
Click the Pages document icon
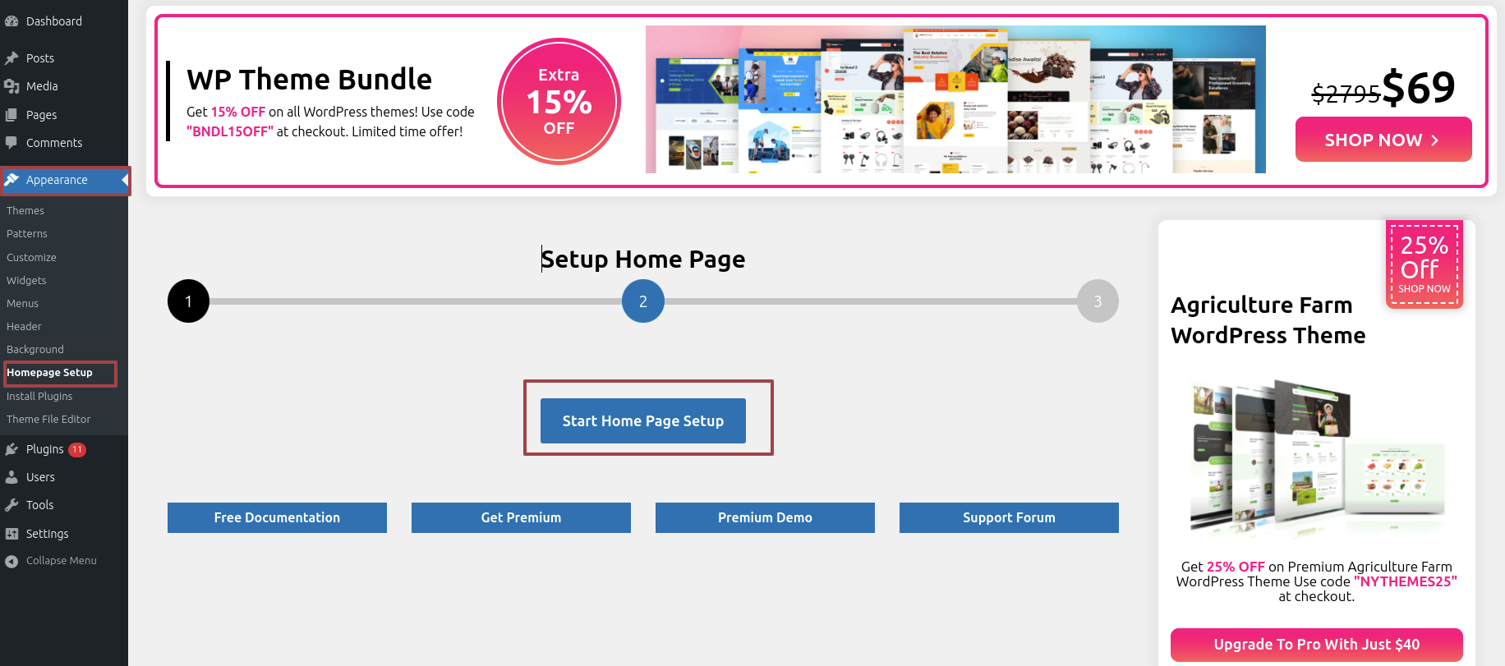[12, 115]
